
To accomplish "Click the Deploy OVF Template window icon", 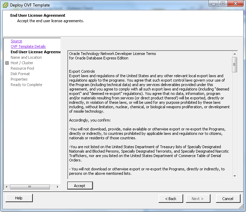I will click(x=5, y=5).
